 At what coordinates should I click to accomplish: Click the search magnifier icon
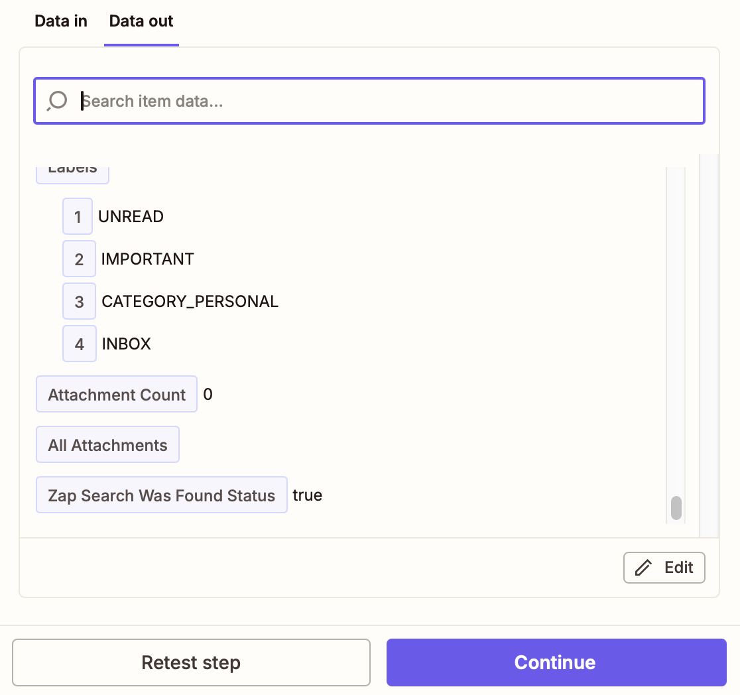click(58, 101)
